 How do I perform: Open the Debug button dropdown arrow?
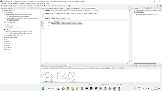pyautogui.click(x=26, y=6)
